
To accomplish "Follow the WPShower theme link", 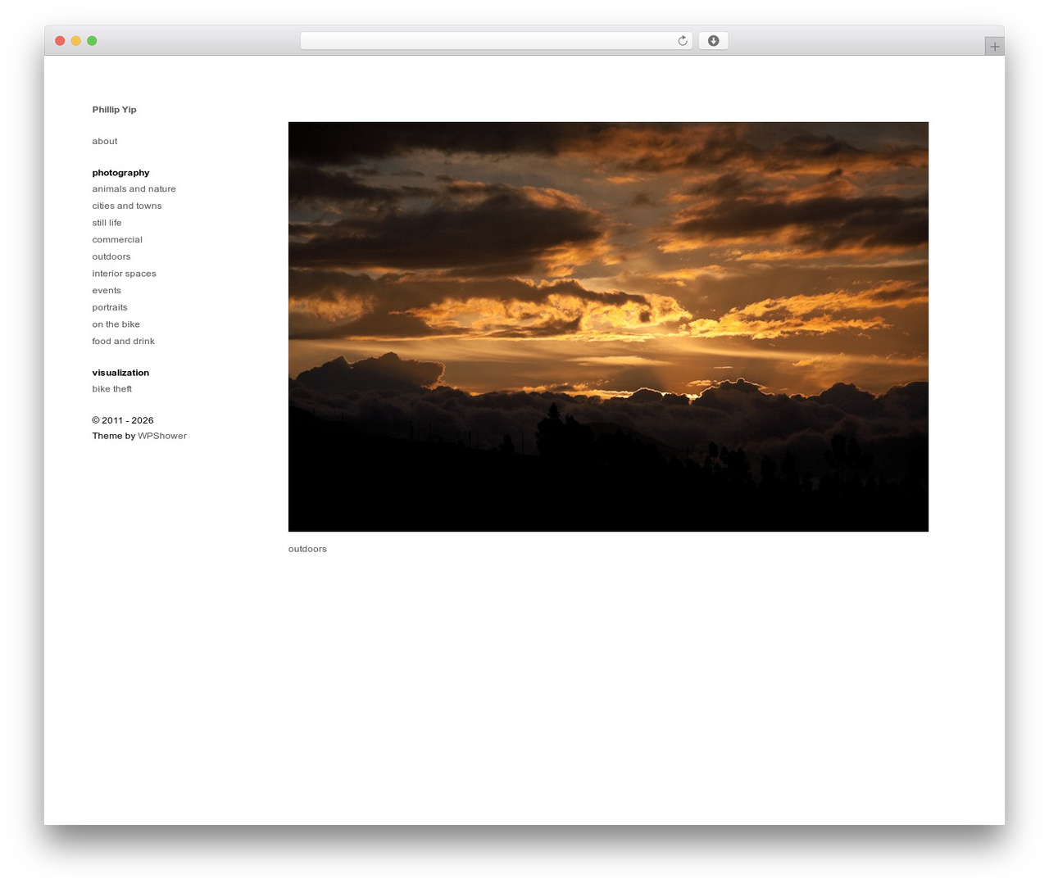I will point(162,436).
